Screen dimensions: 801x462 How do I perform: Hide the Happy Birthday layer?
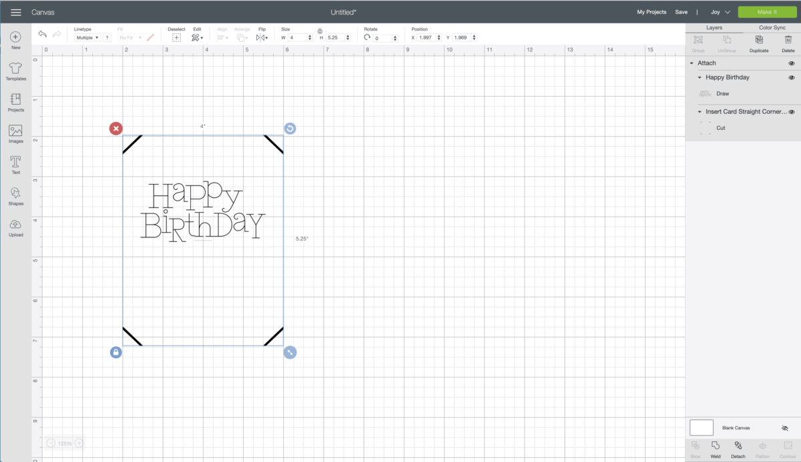792,77
